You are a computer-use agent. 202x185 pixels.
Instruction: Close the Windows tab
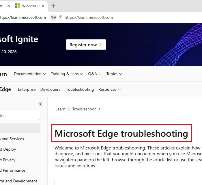[x=43, y=6]
